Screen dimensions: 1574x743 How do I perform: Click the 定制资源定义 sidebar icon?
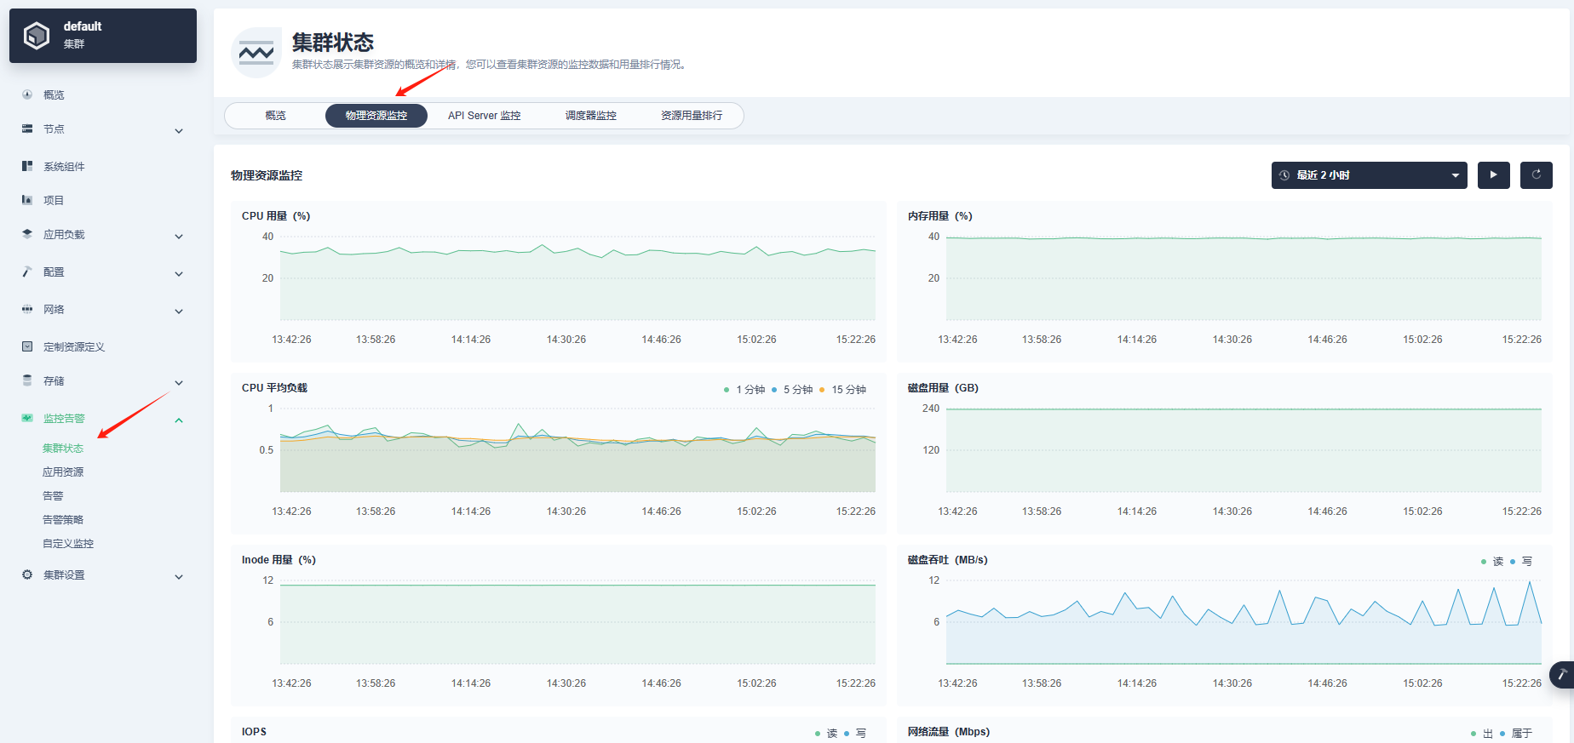point(27,346)
